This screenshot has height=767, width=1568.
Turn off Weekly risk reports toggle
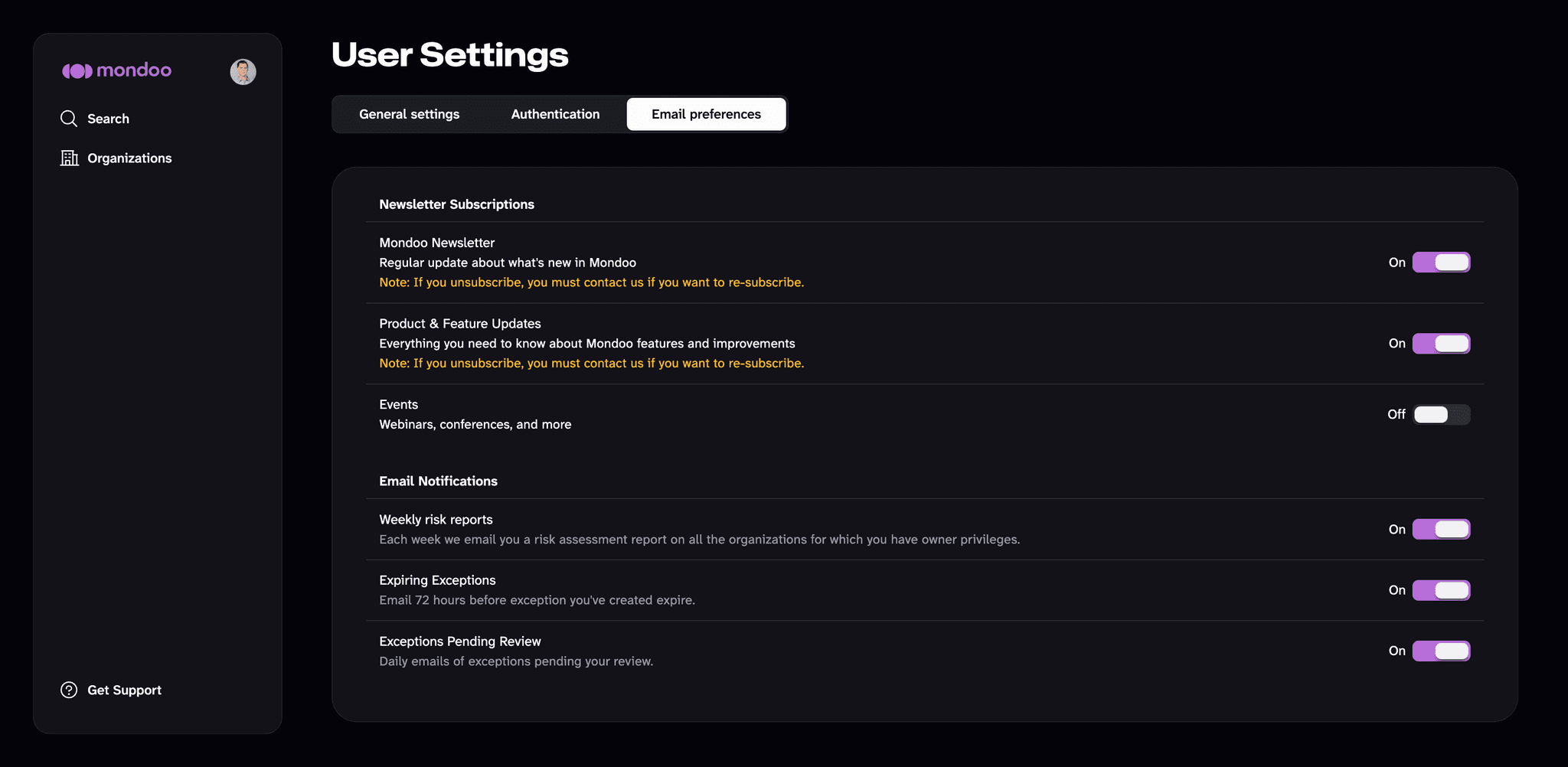[x=1441, y=529]
